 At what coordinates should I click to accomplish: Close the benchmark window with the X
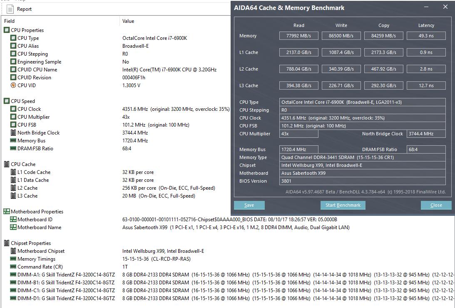tap(445, 7)
